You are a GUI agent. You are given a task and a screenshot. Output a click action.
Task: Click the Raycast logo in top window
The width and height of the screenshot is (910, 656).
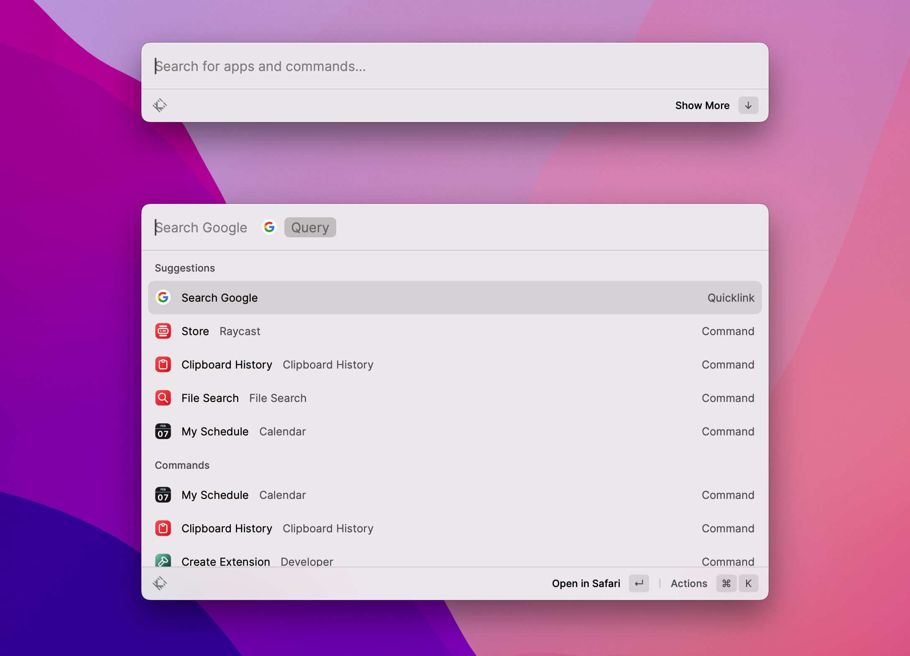pyautogui.click(x=160, y=105)
